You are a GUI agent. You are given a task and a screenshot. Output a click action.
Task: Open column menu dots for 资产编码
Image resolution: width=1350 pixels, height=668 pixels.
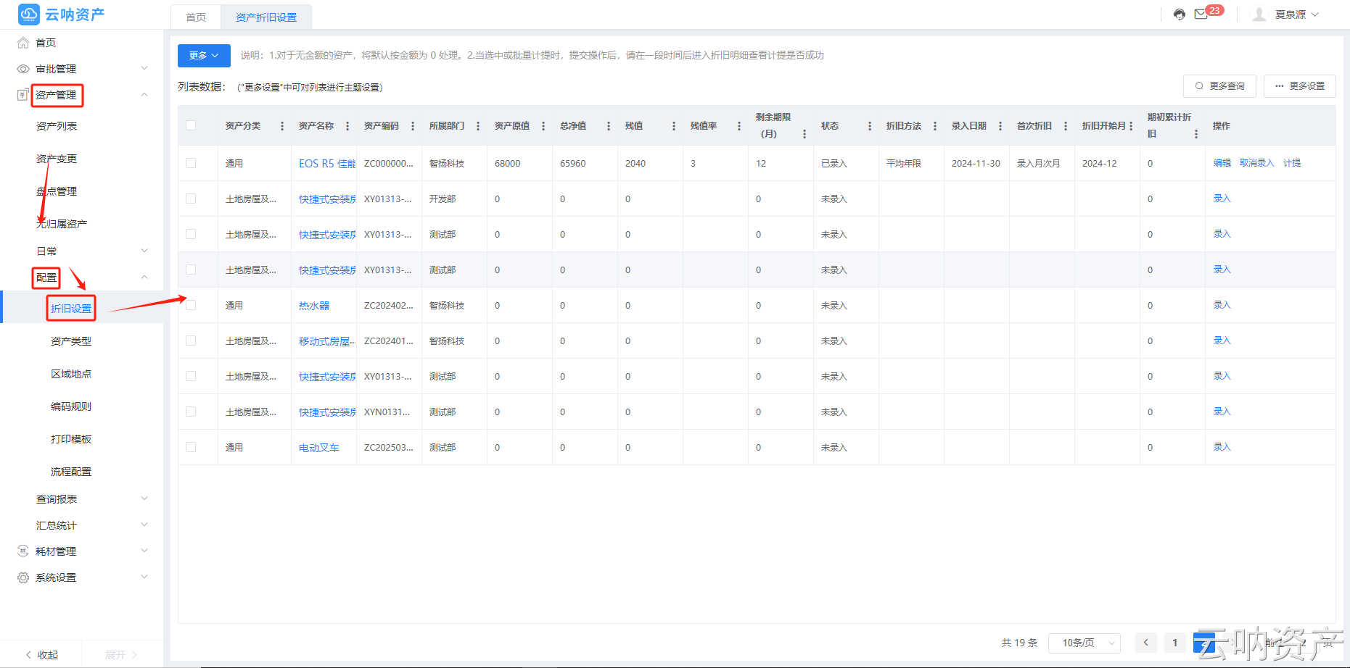click(413, 126)
